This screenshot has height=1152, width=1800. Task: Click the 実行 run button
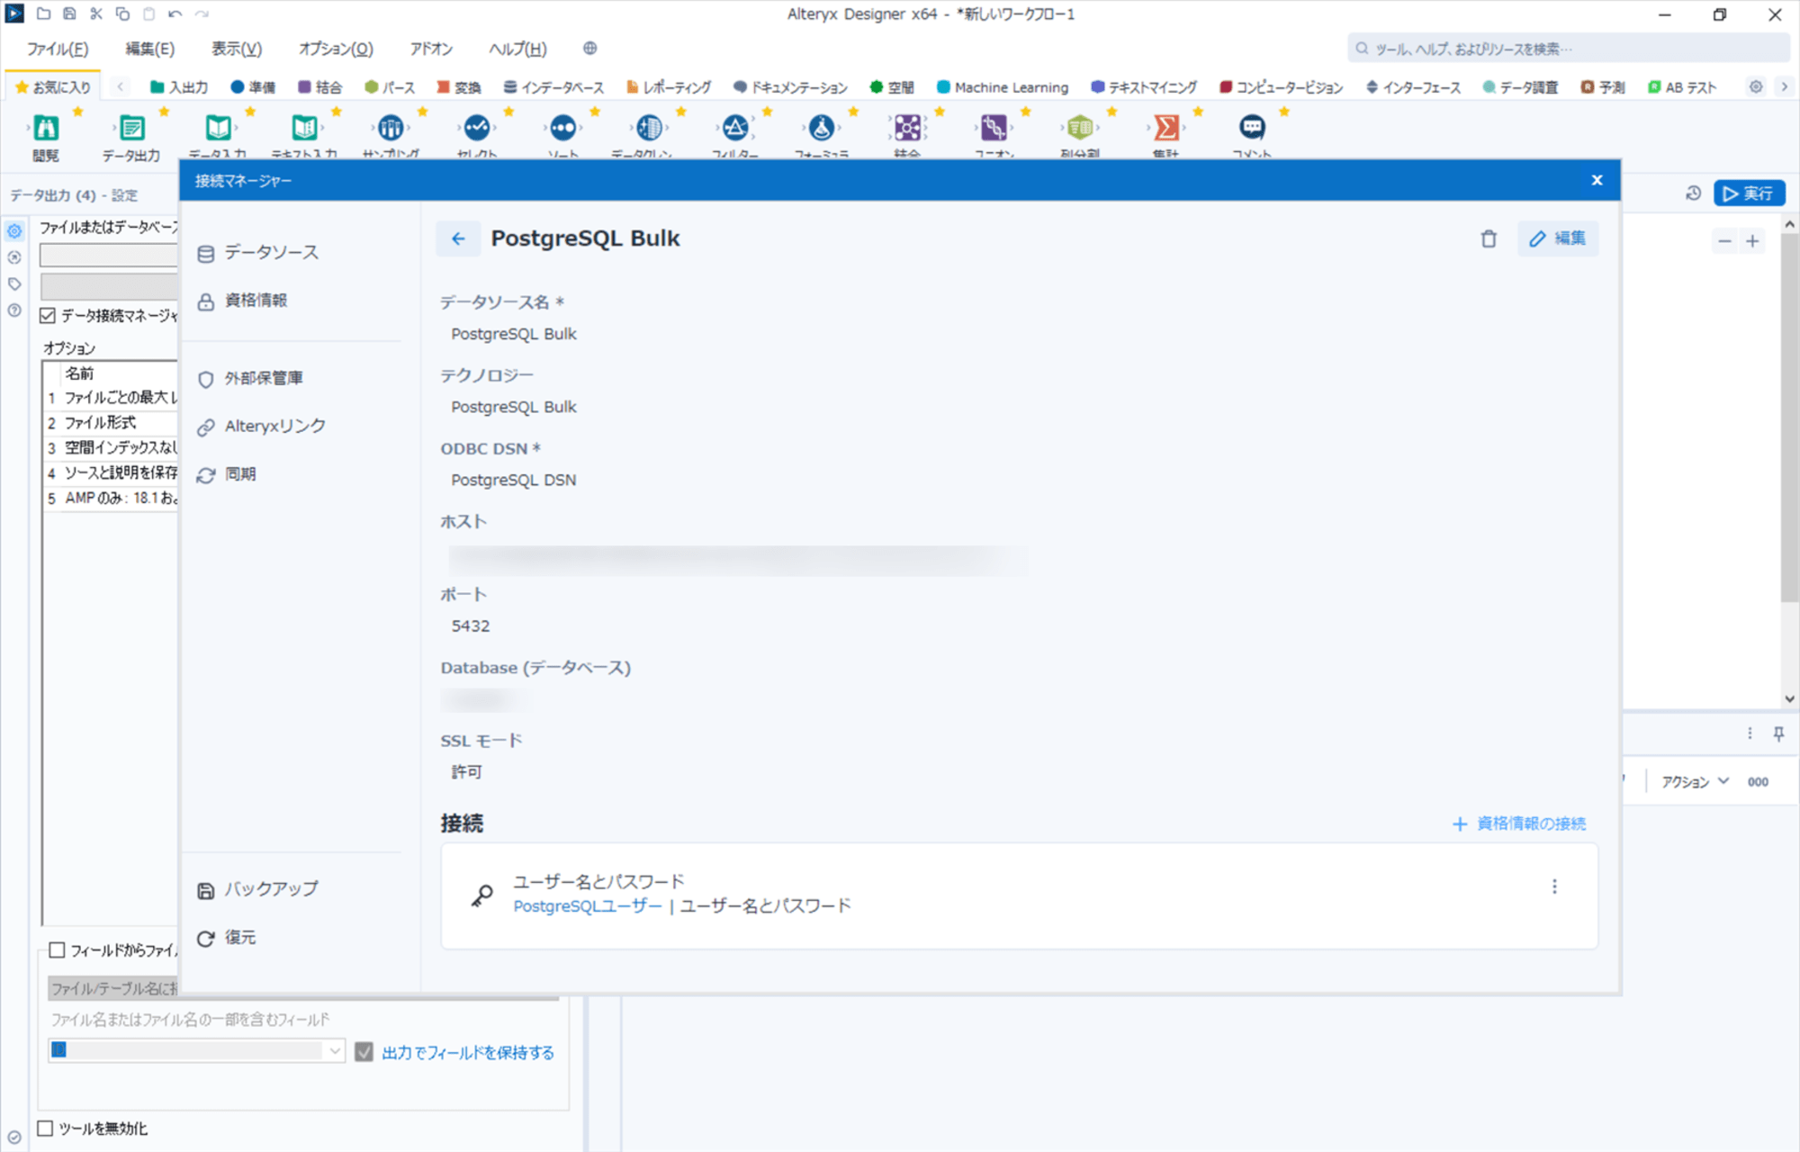click(1749, 193)
